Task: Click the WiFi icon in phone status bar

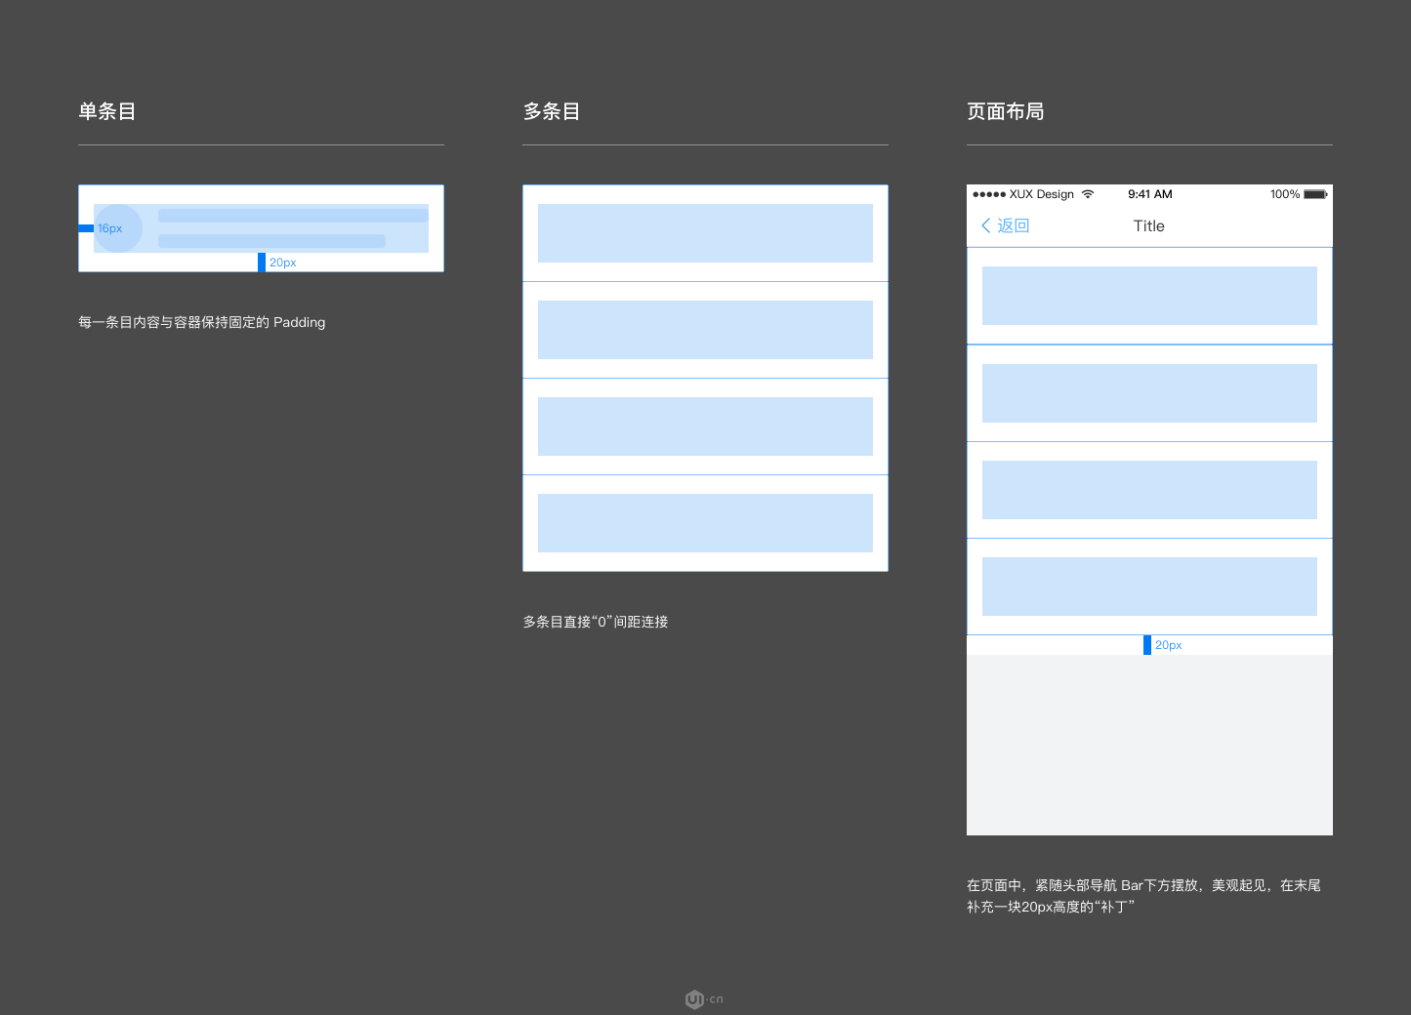Action: click(1088, 194)
